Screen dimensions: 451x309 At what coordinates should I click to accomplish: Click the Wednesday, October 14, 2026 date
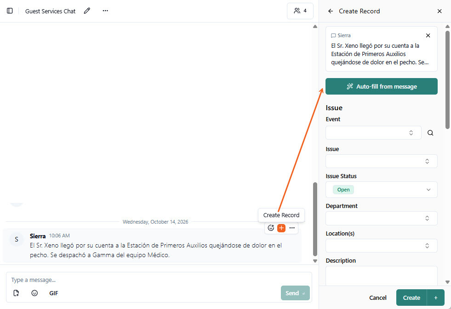click(155, 222)
